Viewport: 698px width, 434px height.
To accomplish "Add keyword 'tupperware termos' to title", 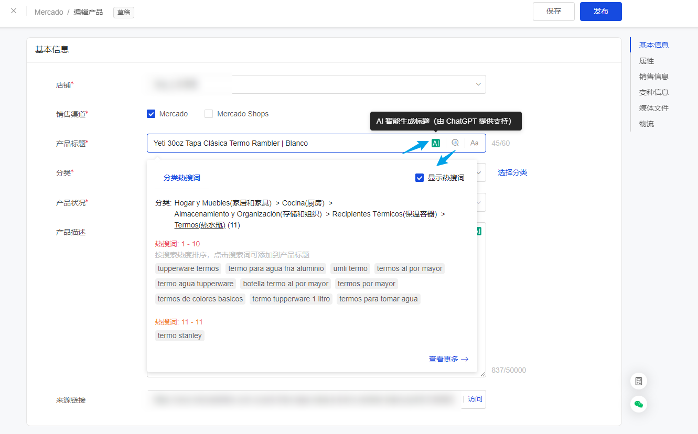I will click(188, 268).
